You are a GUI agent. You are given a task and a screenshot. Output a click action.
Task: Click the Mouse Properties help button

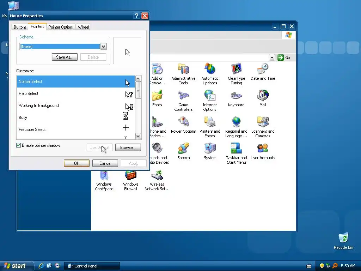tap(136, 16)
